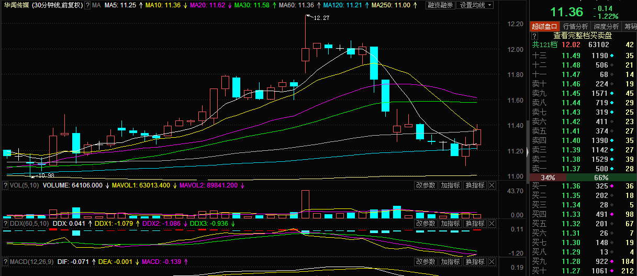
Task: Select 卖四 row at price 11.40
Action: point(583,140)
